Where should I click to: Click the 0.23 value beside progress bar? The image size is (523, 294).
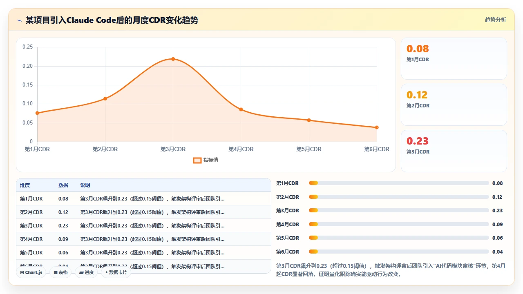tap(498, 210)
